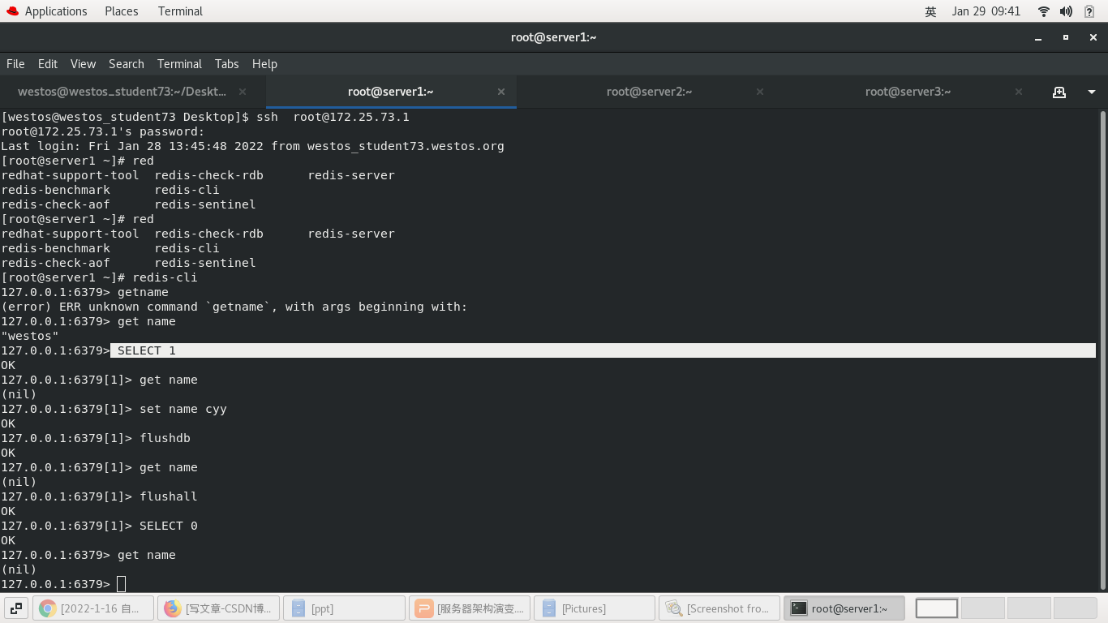The height and width of the screenshot is (623, 1108).
Task: Click the flushall command line
Action: coord(99,496)
